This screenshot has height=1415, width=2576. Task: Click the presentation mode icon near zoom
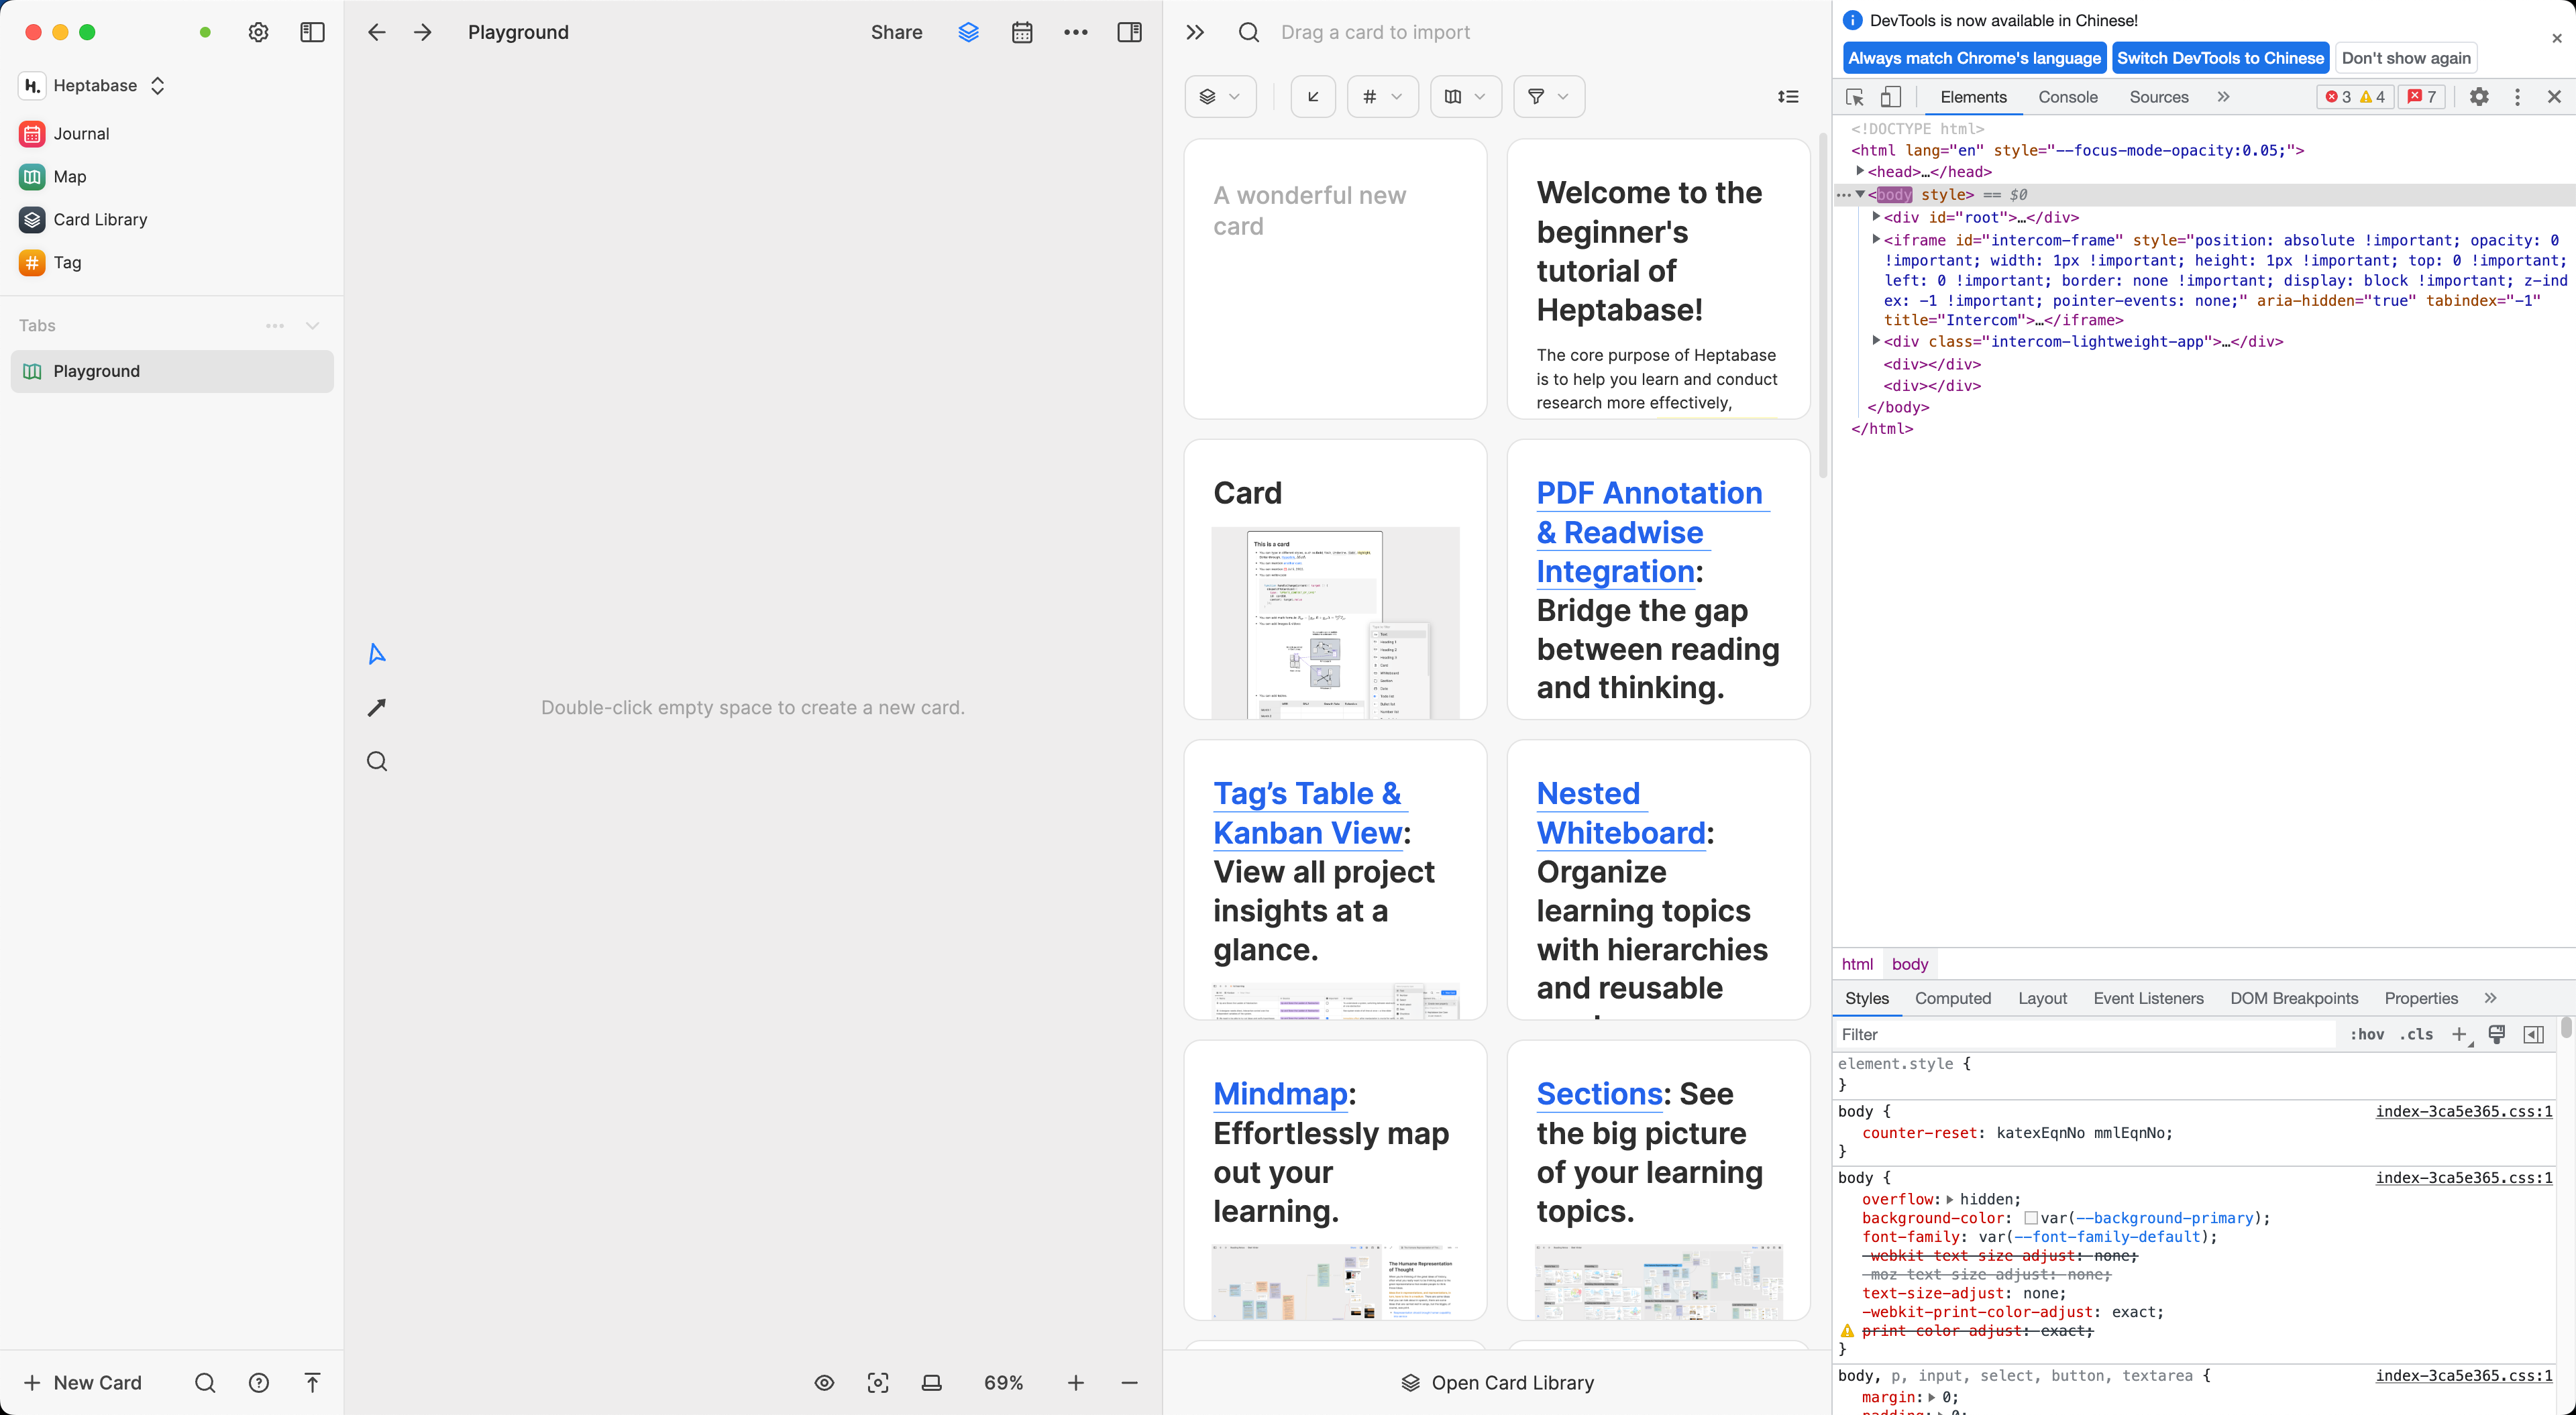932,1383
